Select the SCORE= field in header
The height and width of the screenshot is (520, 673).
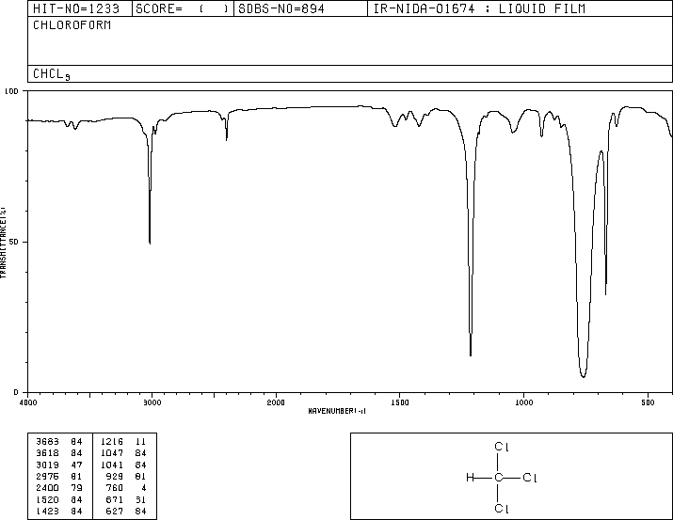point(183,8)
